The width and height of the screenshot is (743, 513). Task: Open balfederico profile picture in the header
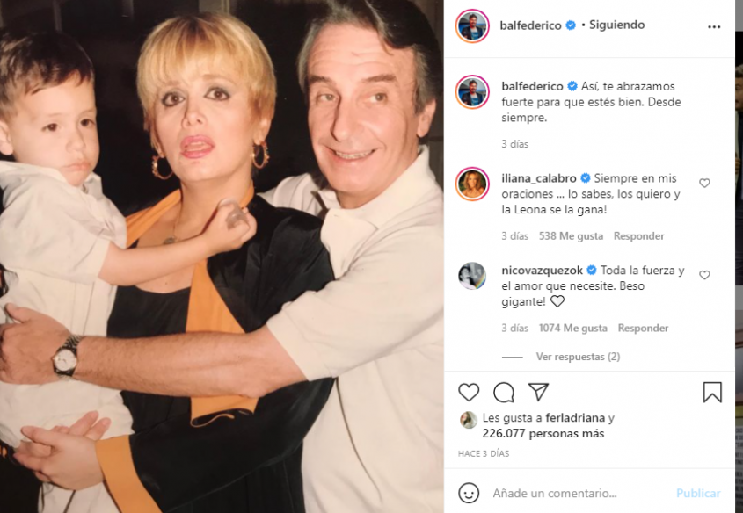472,25
